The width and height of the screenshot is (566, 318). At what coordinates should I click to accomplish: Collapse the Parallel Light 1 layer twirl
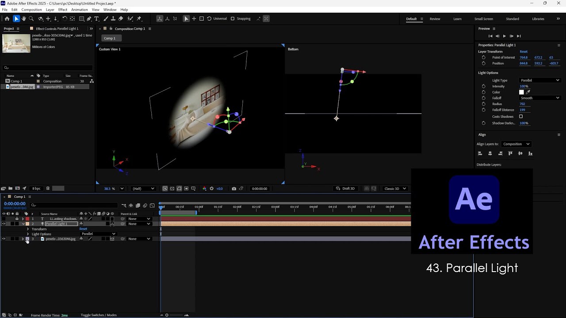click(23, 224)
